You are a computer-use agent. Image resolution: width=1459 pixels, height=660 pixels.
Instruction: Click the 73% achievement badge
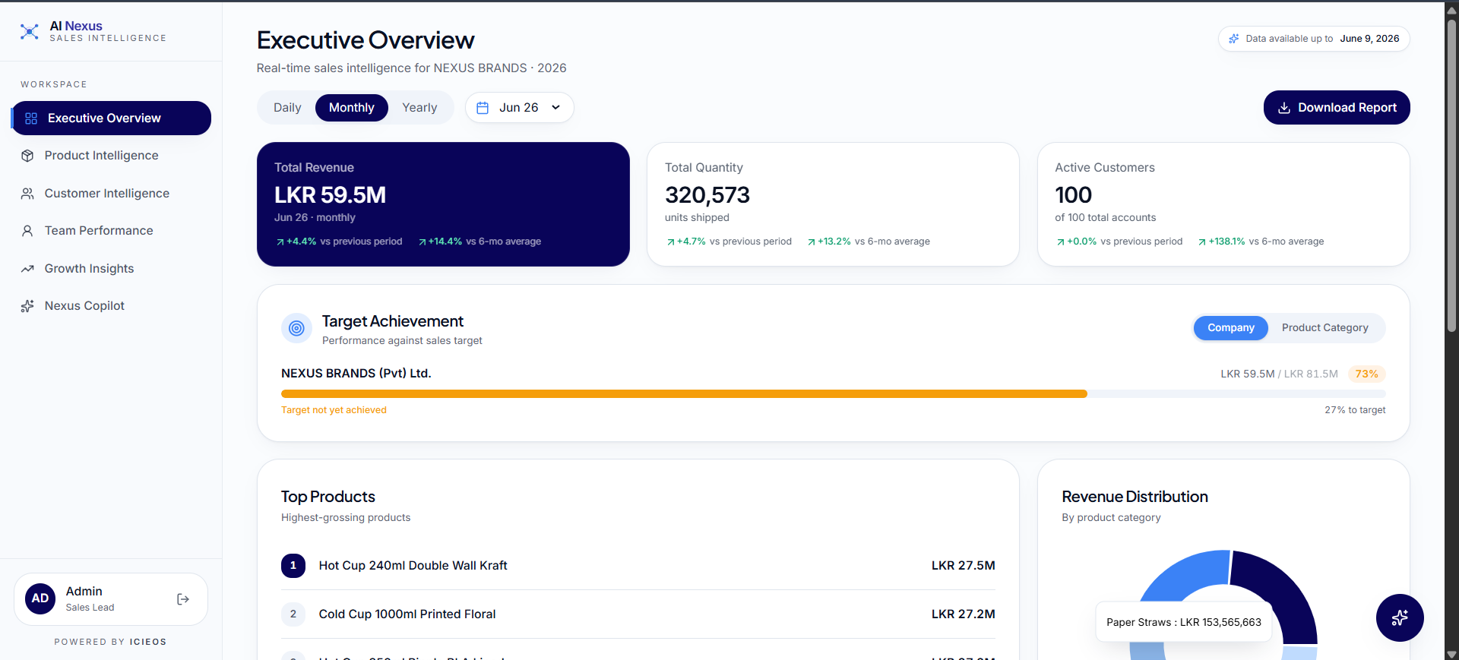click(x=1366, y=374)
